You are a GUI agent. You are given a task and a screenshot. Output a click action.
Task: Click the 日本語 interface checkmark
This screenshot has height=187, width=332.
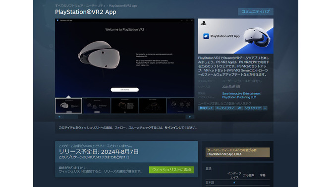(234, 183)
